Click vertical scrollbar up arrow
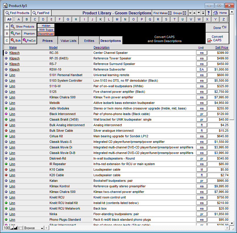This screenshot has height=233, width=237. [232, 12]
